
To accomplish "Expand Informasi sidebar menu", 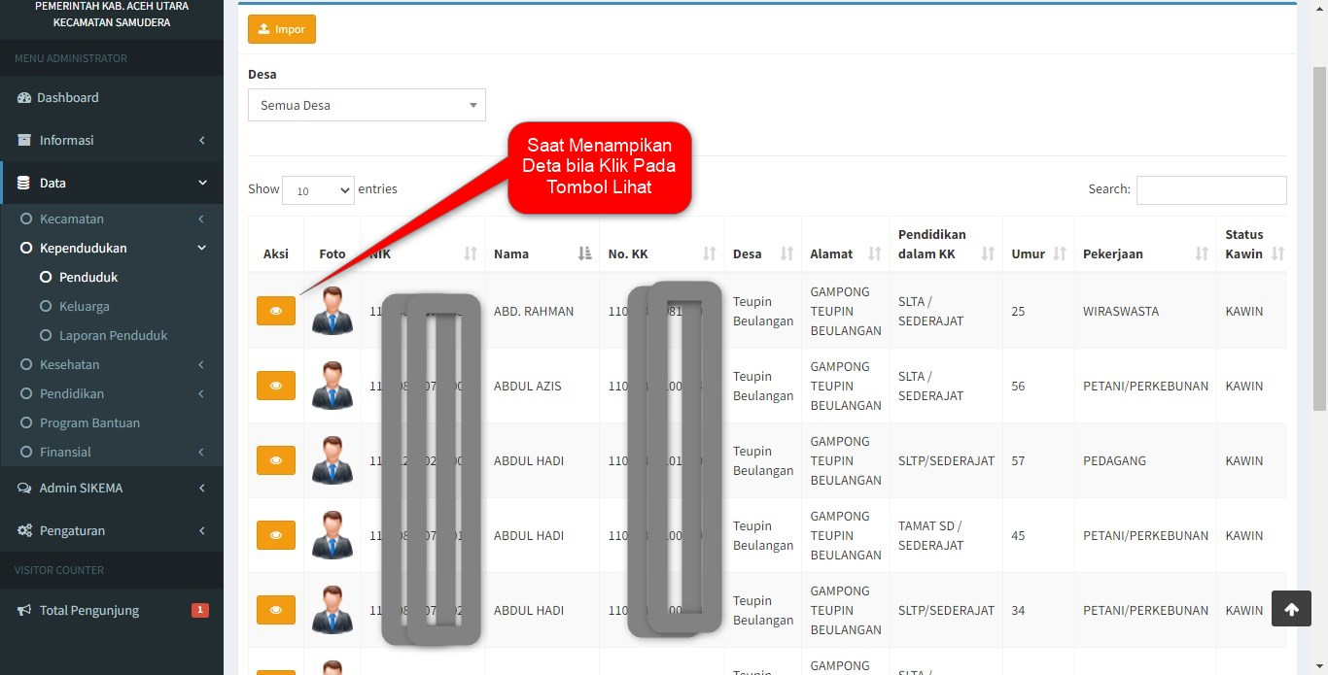I will [x=112, y=140].
